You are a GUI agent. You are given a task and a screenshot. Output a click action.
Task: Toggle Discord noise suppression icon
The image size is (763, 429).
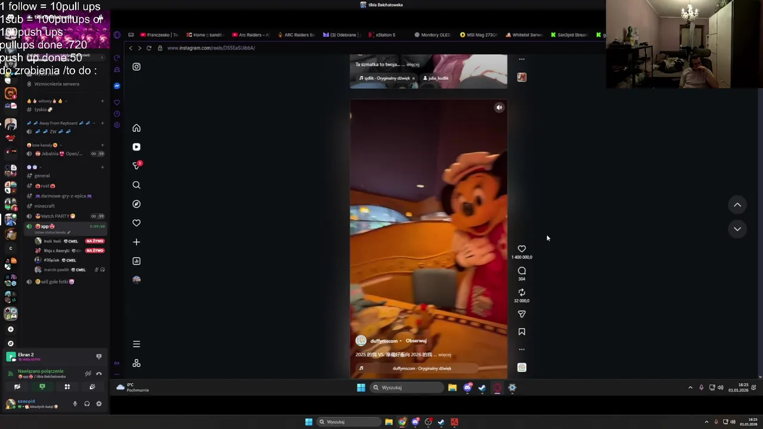click(x=88, y=374)
